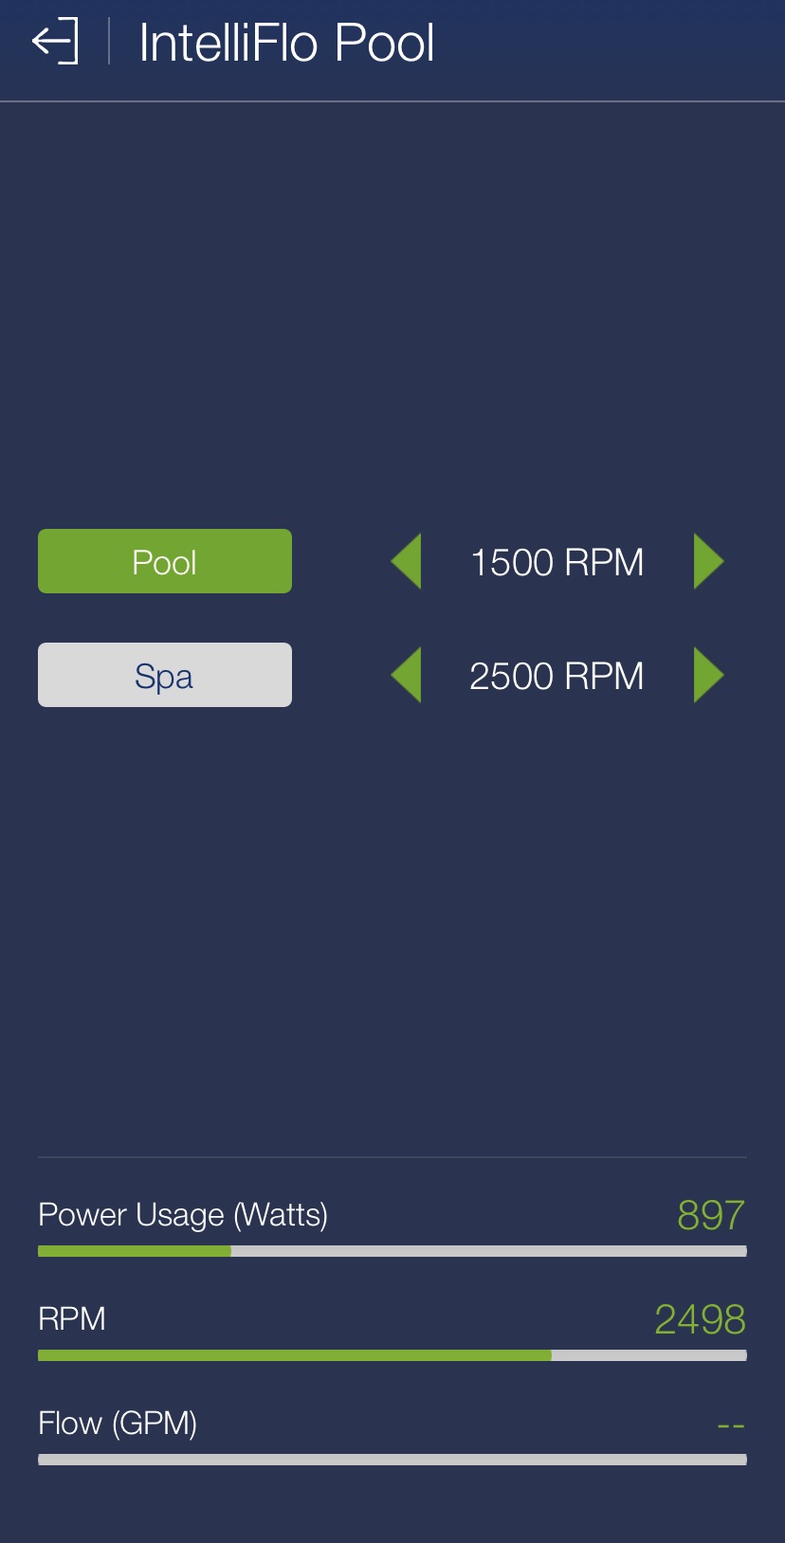Tap the IntelliFlo Pool title
The width and height of the screenshot is (785, 1543).
coord(286,44)
